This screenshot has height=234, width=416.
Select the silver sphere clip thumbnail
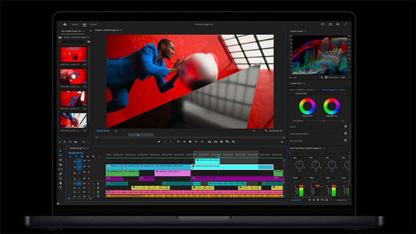point(73,76)
